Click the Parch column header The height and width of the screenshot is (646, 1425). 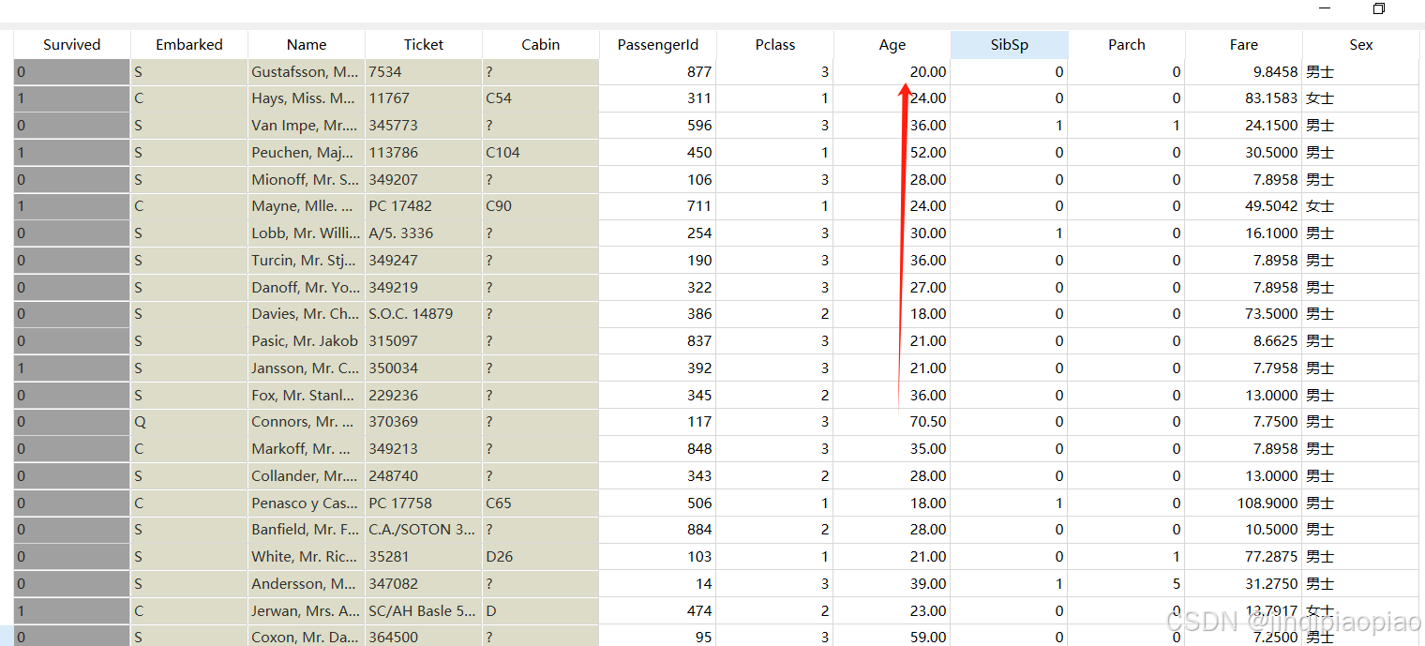click(1127, 44)
